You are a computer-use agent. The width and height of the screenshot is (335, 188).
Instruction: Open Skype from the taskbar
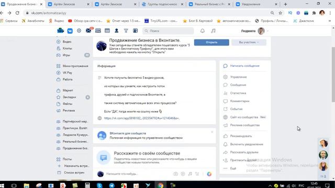99,185
